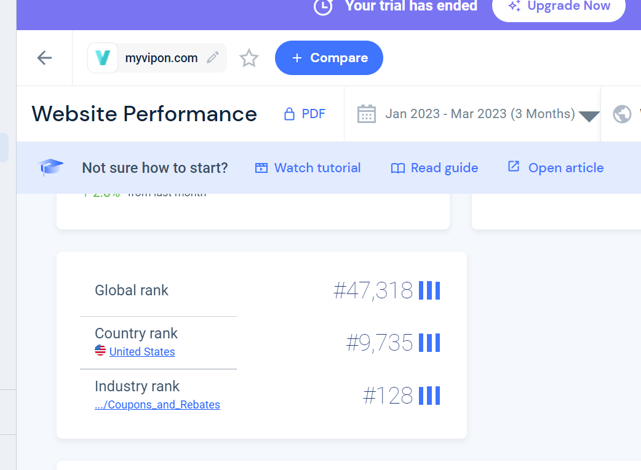Click the Global rank value #47,318
Image resolution: width=641 pixels, height=470 pixels.
373,290
